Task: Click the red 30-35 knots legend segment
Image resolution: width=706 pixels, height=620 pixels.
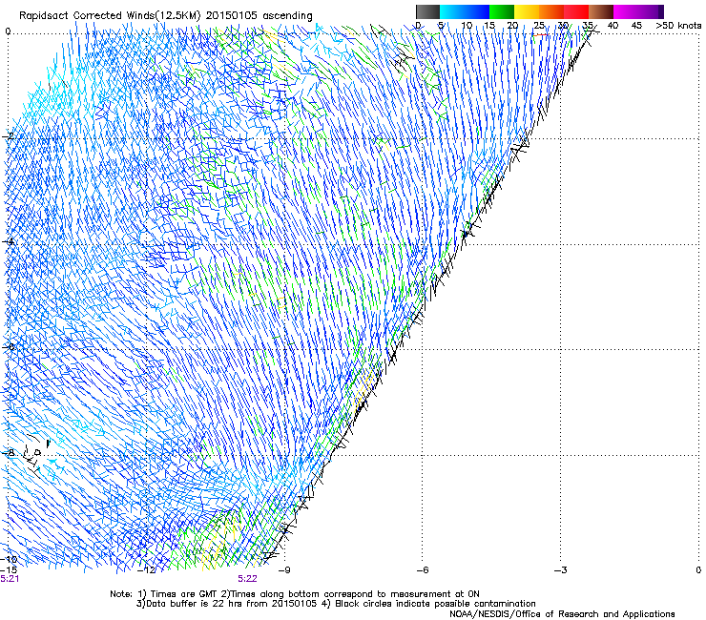Action: pyautogui.click(x=576, y=11)
